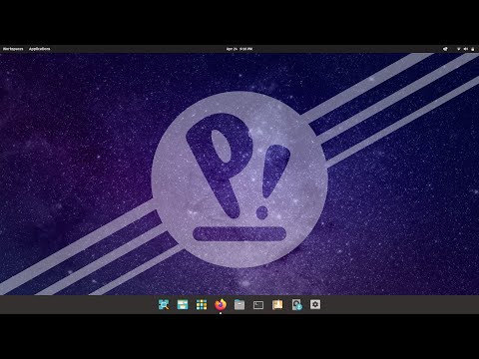Screen dimensions: 479x359
Task: Click the network indicator in top bar
Action: pyautogui.click(x=458, y=49)
